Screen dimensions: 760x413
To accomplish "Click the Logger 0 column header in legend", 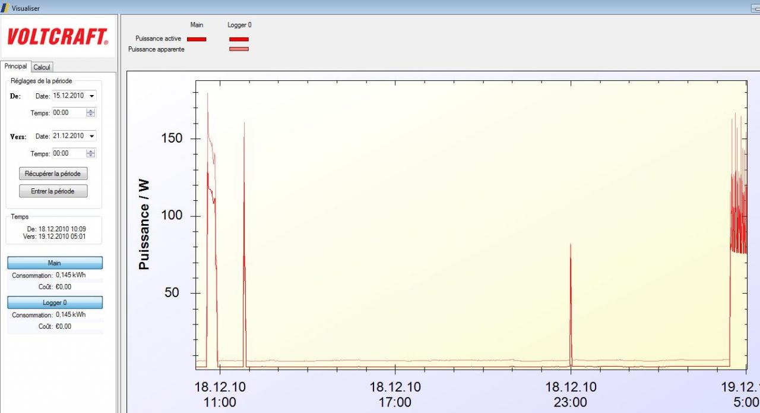I will [x=239, y=25].
